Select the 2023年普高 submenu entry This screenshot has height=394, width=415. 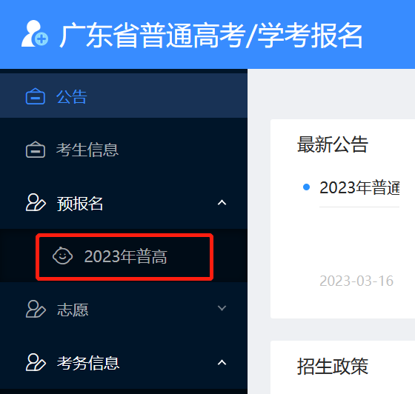[124, 257]
